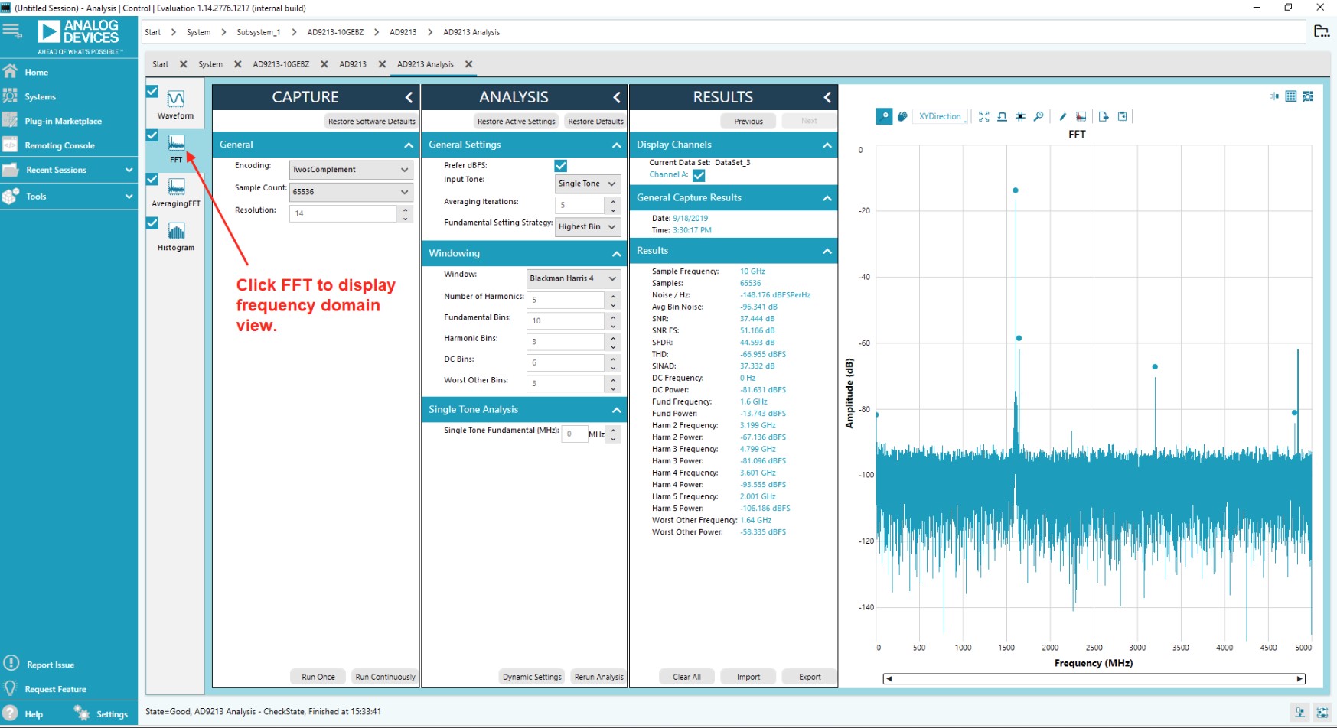The image size is (1337, 728).
Task: Activate the pan hand tool on the FFT chart
Action: [902, 116]
